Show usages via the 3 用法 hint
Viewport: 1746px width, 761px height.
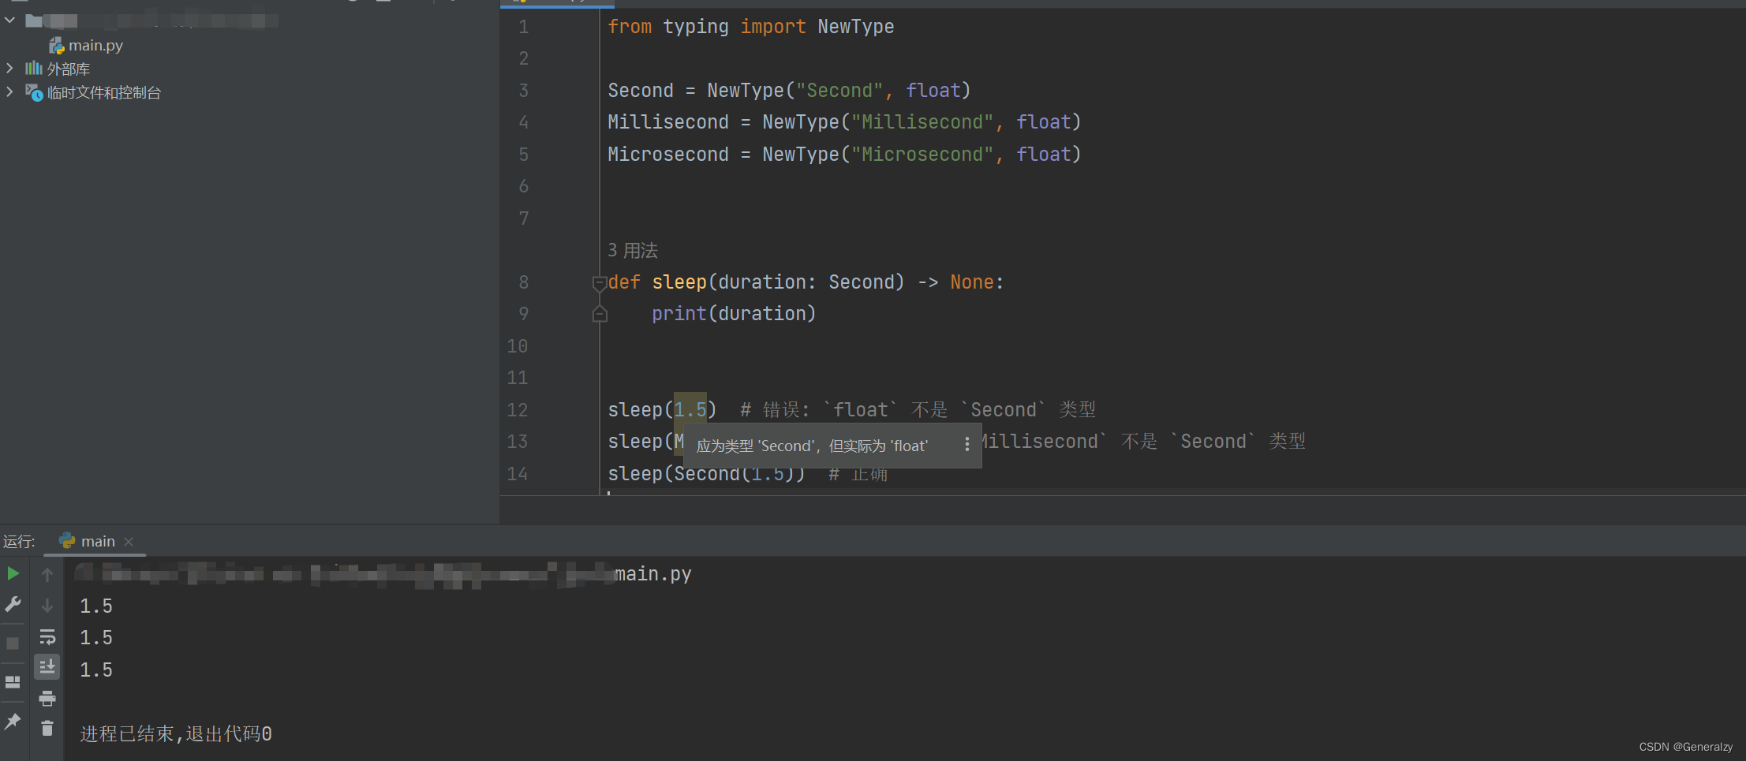633,251
